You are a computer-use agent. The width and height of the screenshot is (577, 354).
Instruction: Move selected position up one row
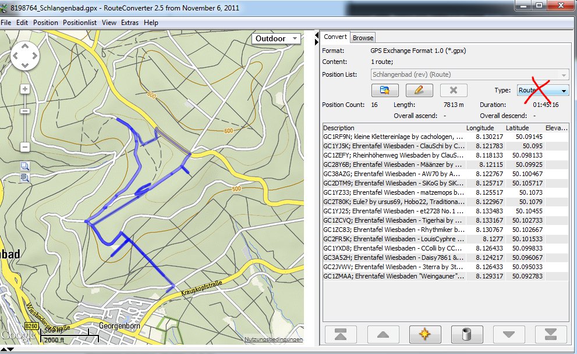point(383,334)
